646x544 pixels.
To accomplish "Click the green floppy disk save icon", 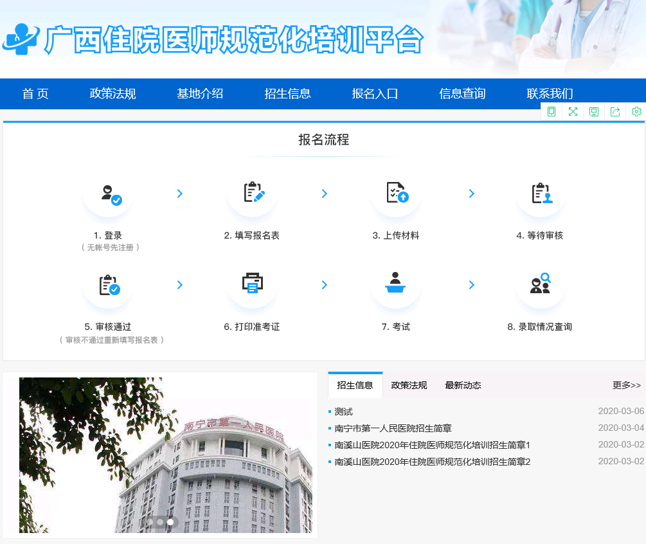I will (594, 112).
